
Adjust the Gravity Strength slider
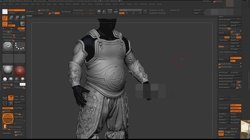tap(17, 127)
